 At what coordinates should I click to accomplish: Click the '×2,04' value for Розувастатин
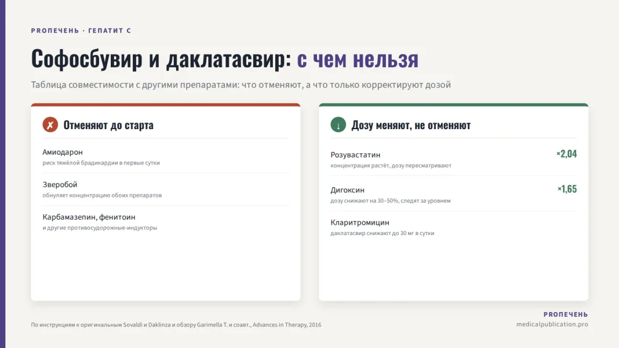click(566, 153)
